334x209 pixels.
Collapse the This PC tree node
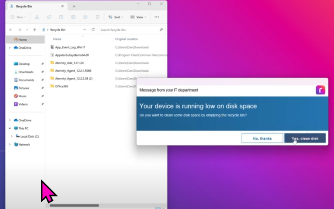point(10,128)
